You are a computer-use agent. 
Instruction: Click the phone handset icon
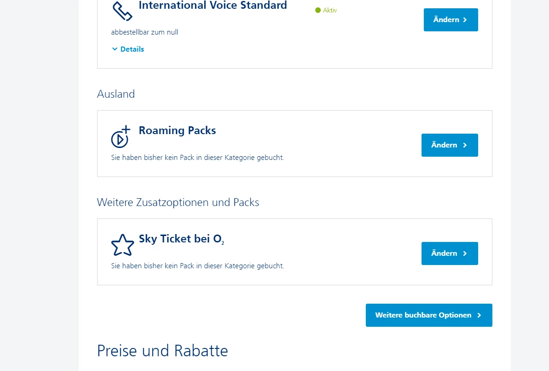(x=122, y=11)
